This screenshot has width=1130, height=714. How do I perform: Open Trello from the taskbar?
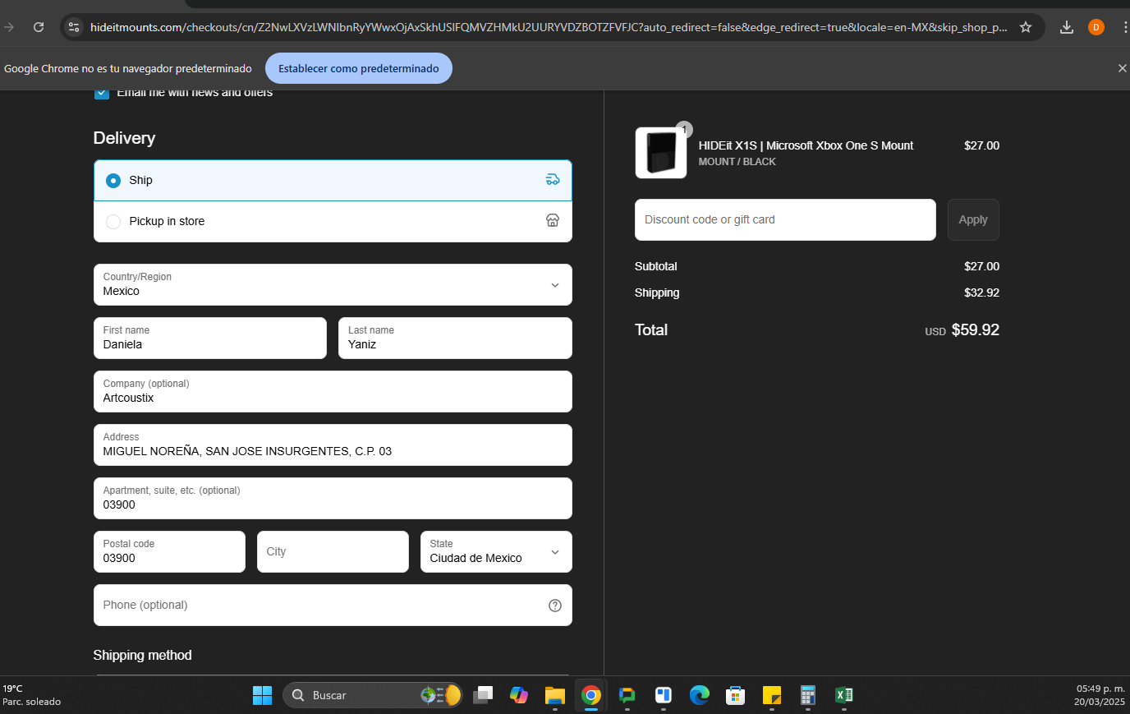tap(664, 695)
